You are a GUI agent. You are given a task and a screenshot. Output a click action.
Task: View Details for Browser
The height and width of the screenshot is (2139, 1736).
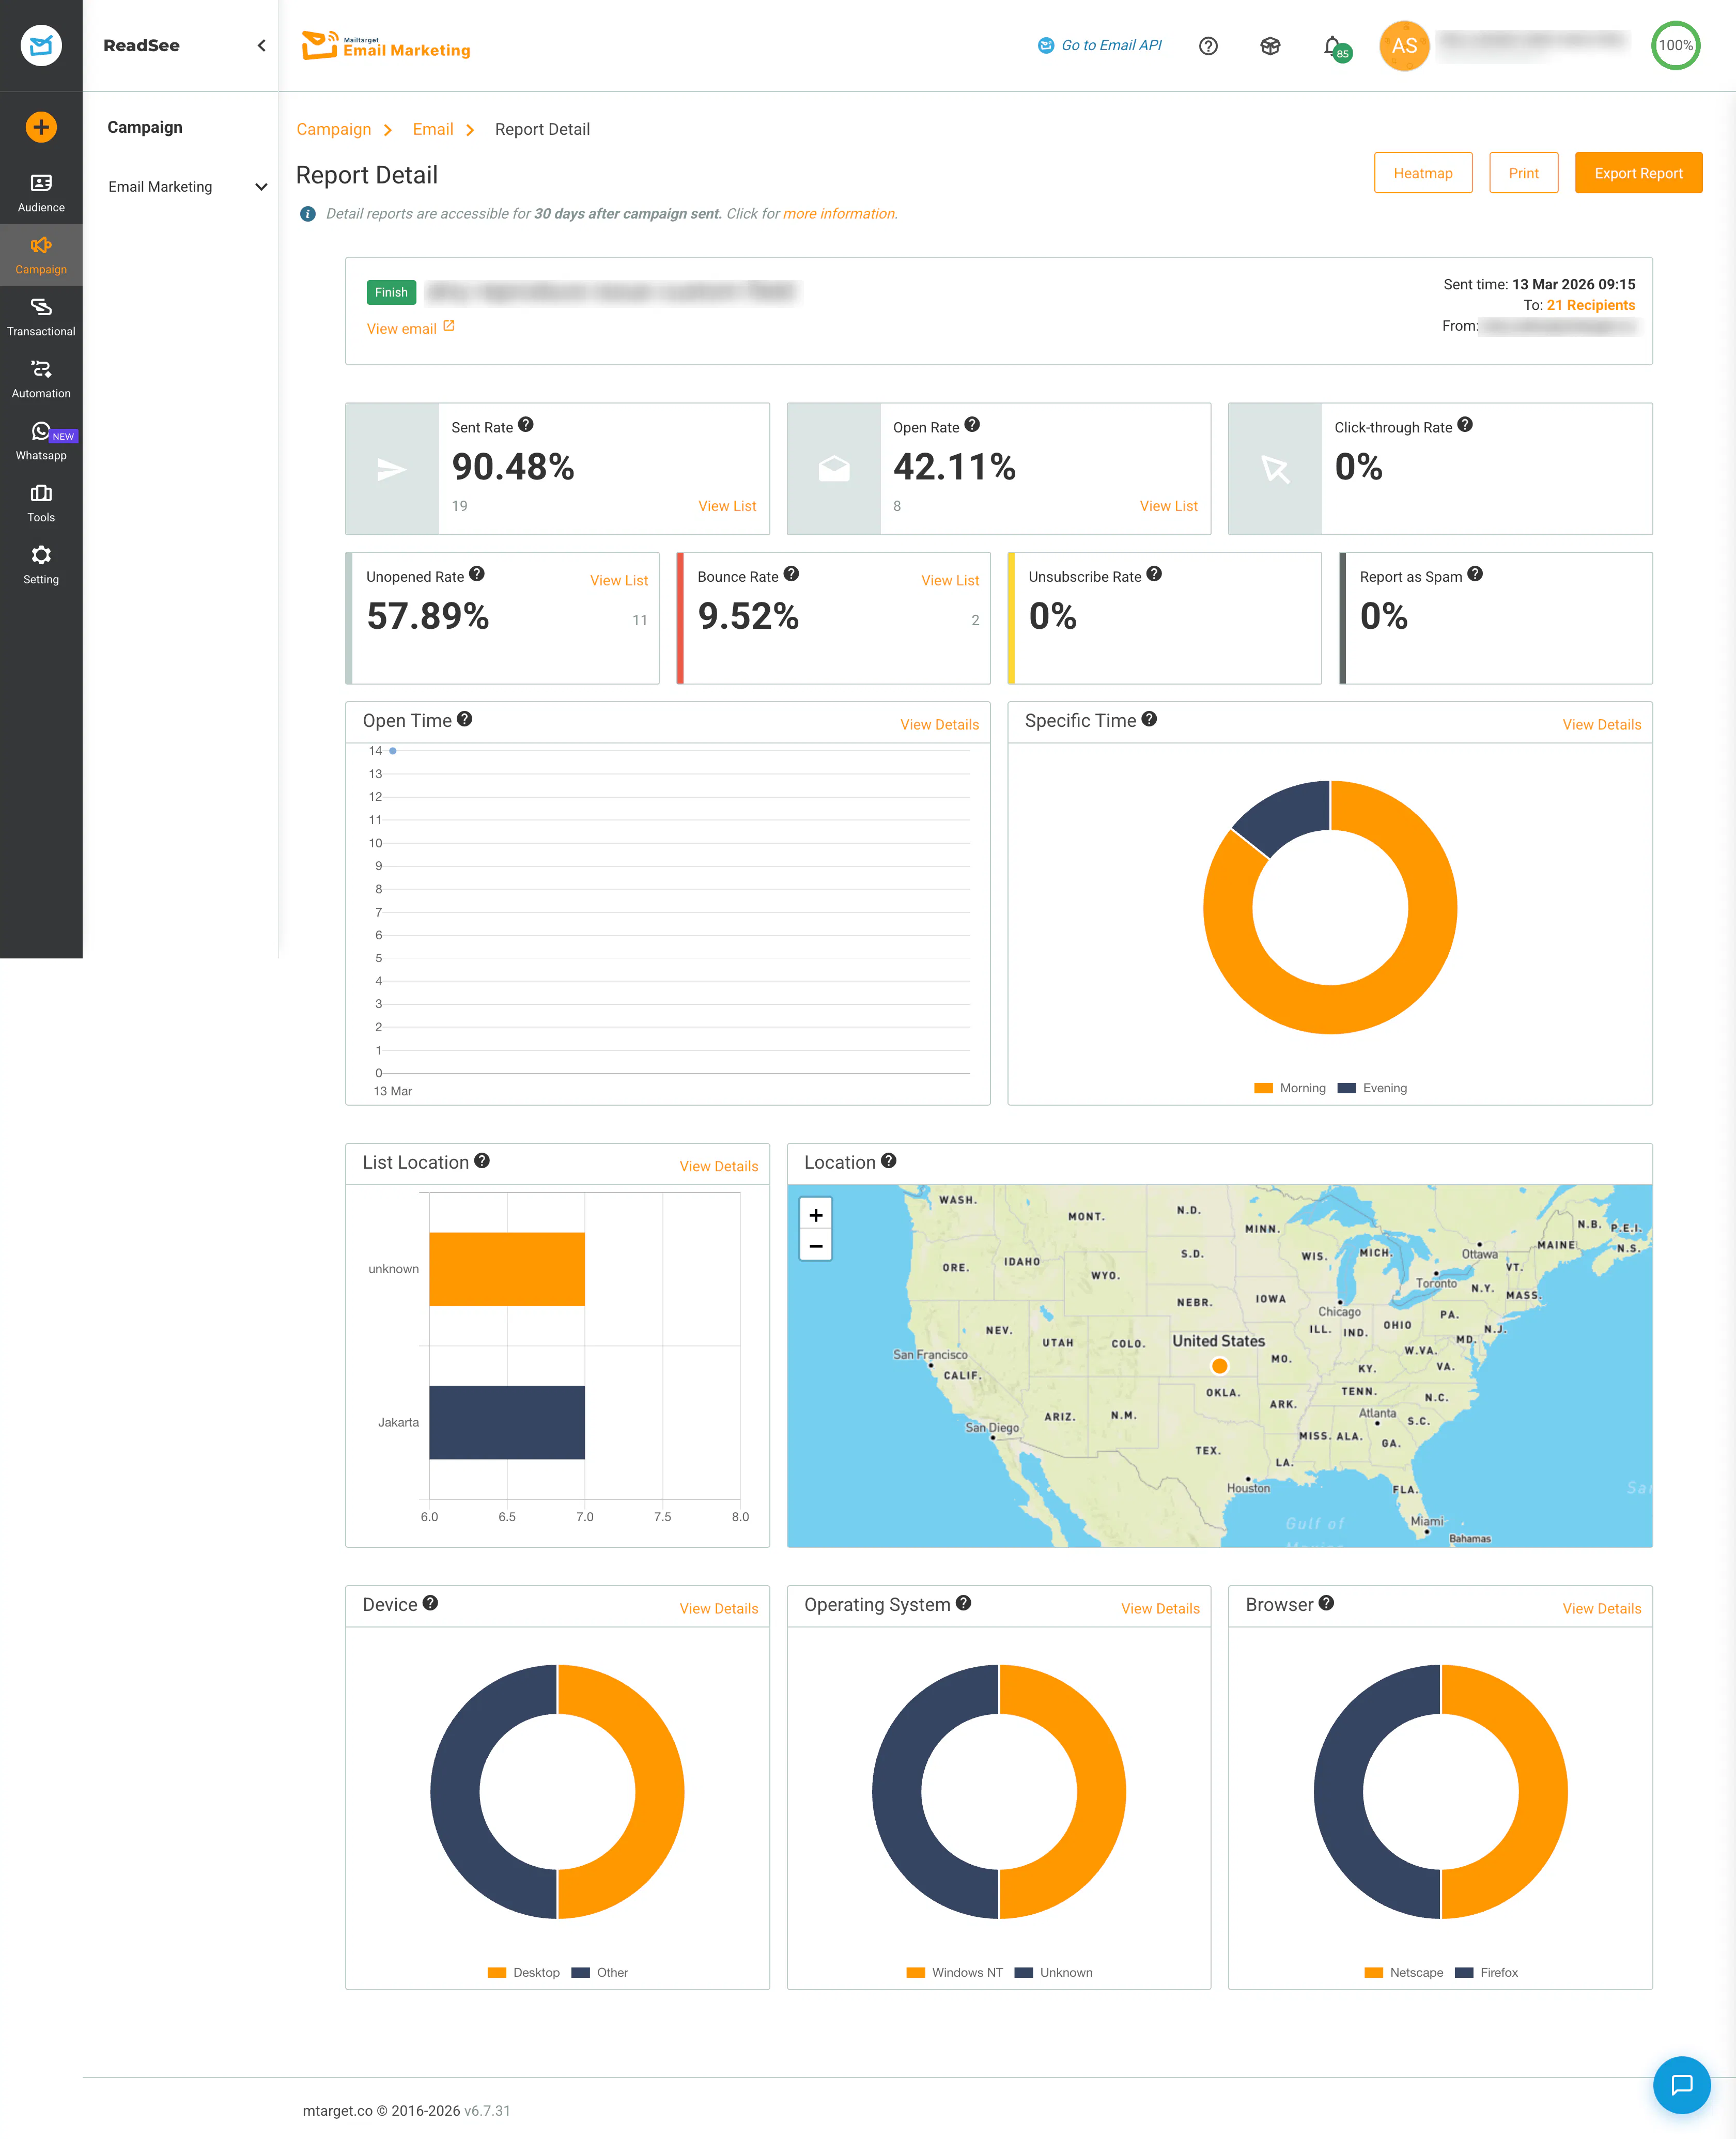click(x=1602, y=1609)
